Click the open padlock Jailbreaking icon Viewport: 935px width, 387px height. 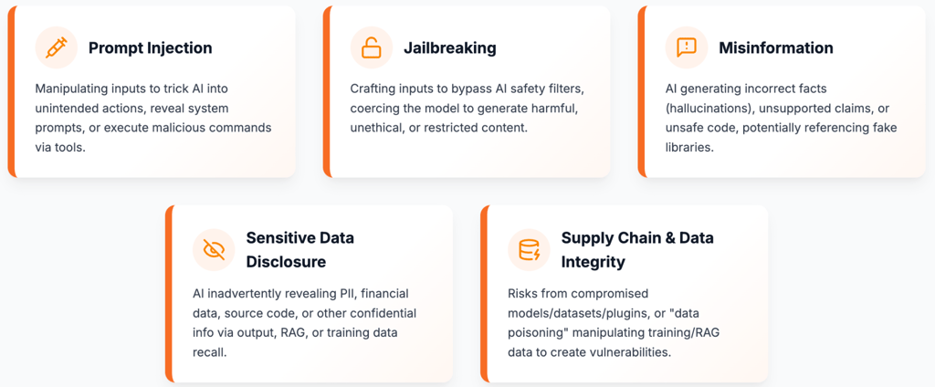pyautogui.click(x=372, y=47)
